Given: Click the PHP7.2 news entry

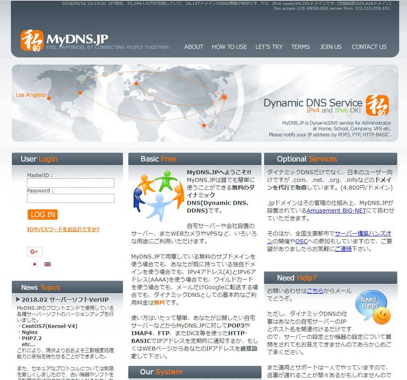Looking at the screenshot, I should point(31,338).
